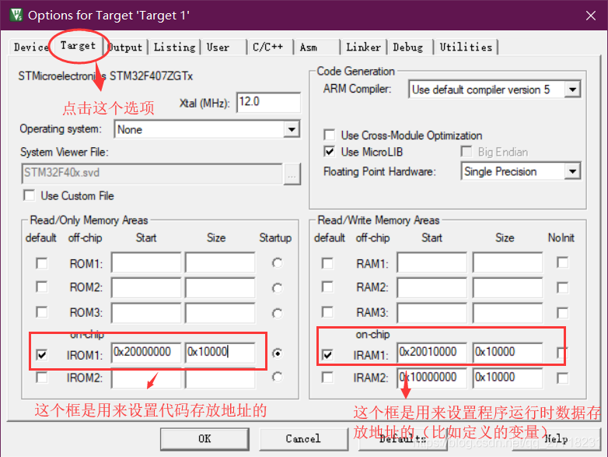Image resolution: width=608 pixels, height=457 pixels.
Task: Check the ROM3 default checkbox
Action: (x=42, y=312)
